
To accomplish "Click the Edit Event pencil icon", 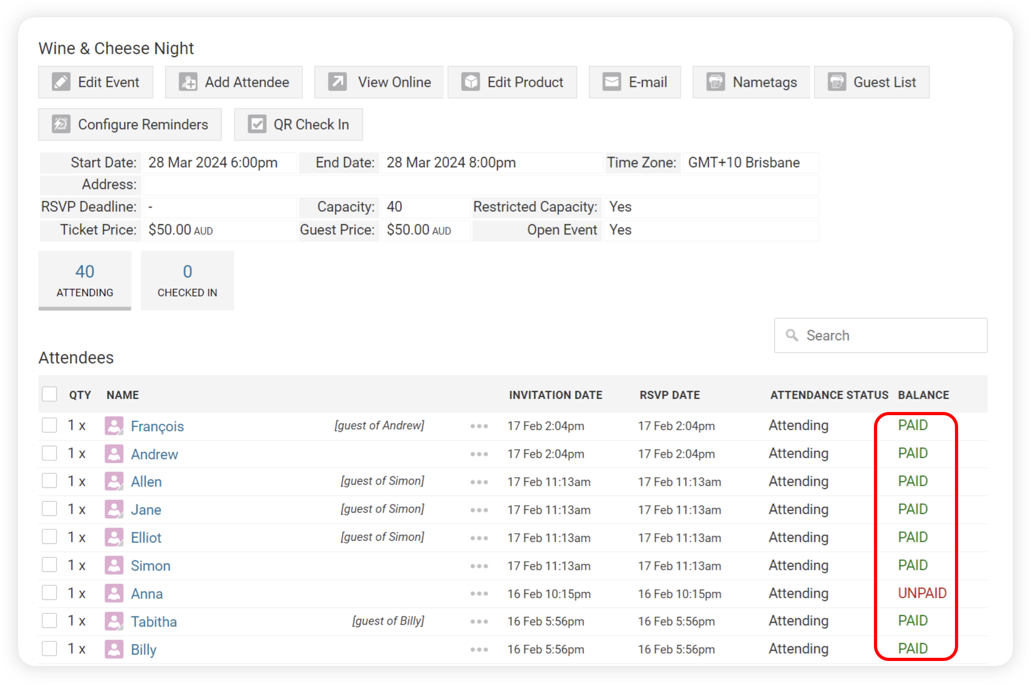I will click(61, 82).
